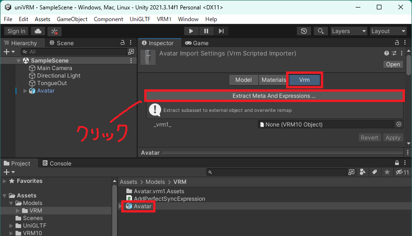Click the global search magnifier icon

[320, 31]
